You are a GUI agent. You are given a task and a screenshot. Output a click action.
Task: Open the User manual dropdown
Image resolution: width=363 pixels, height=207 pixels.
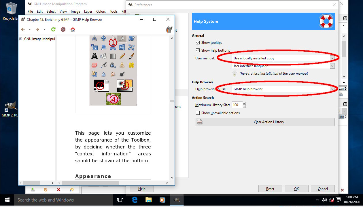coord(283,58)
